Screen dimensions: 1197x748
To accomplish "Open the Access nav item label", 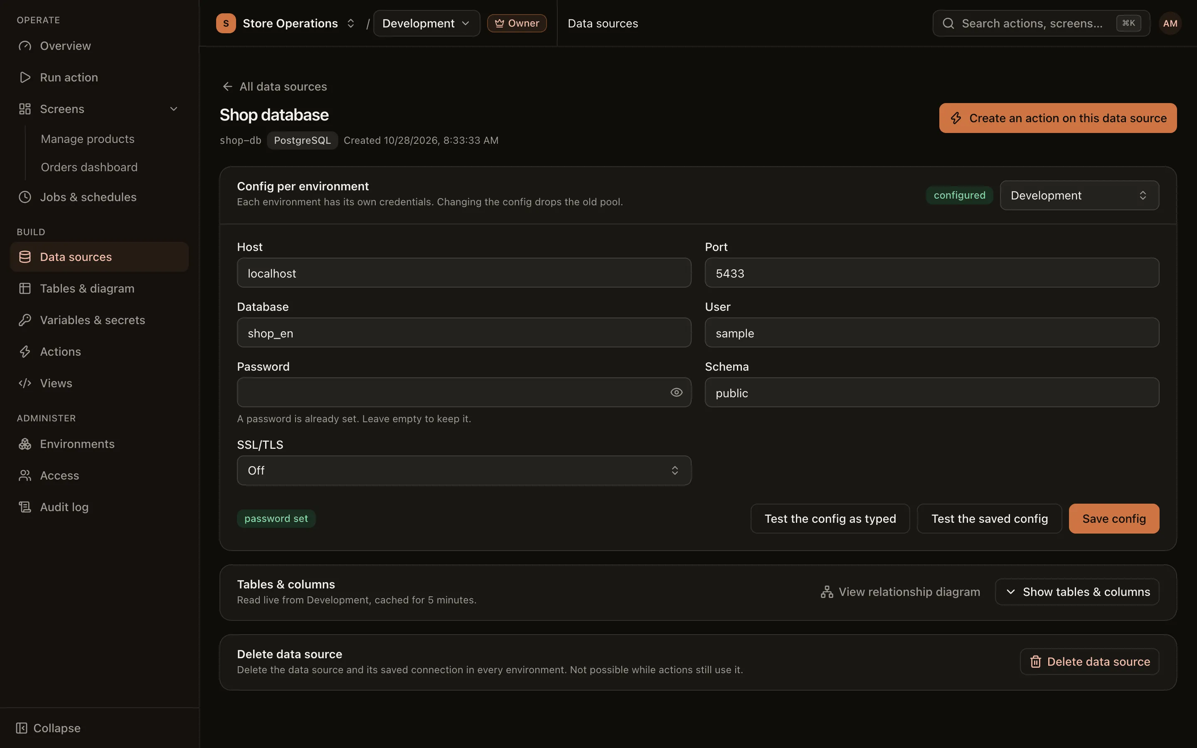I will tap(59, 475).
